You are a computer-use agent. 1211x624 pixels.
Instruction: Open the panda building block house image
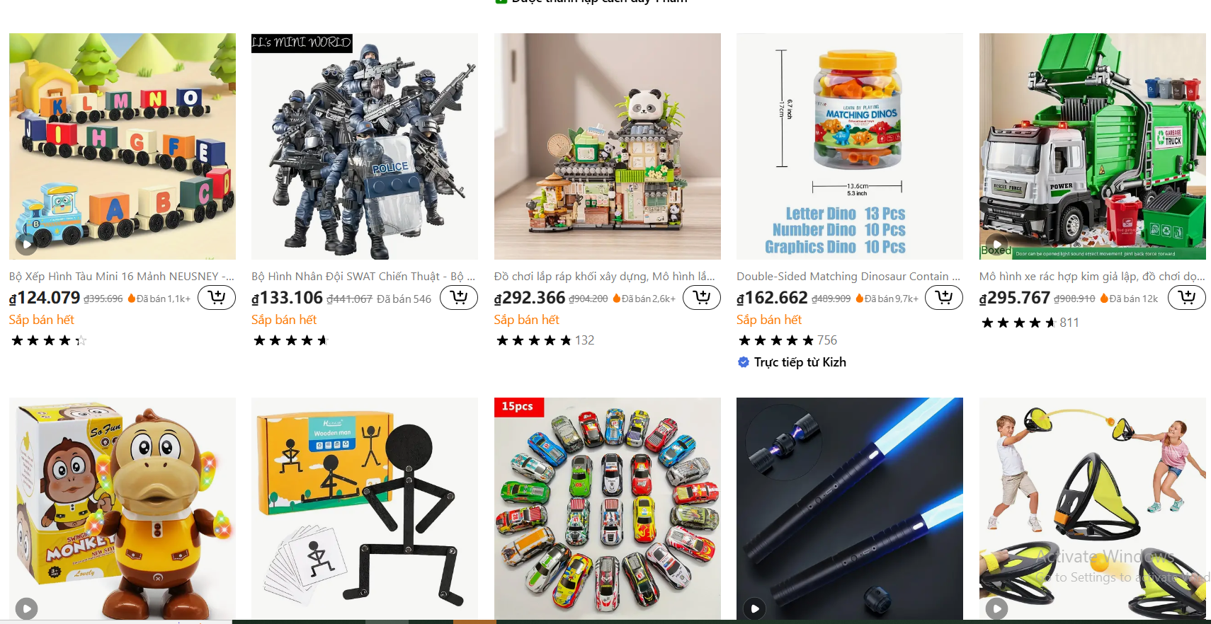pyautogui.click(x=608, y=146)
